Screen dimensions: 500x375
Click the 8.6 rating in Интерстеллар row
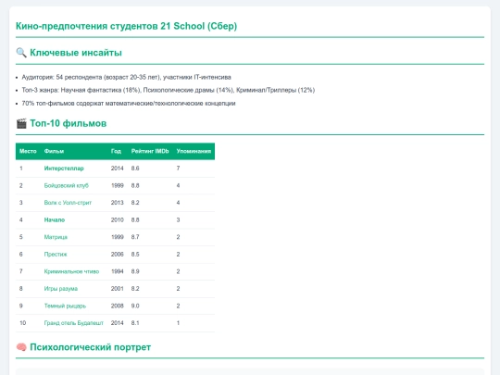(x=135, y=169)
